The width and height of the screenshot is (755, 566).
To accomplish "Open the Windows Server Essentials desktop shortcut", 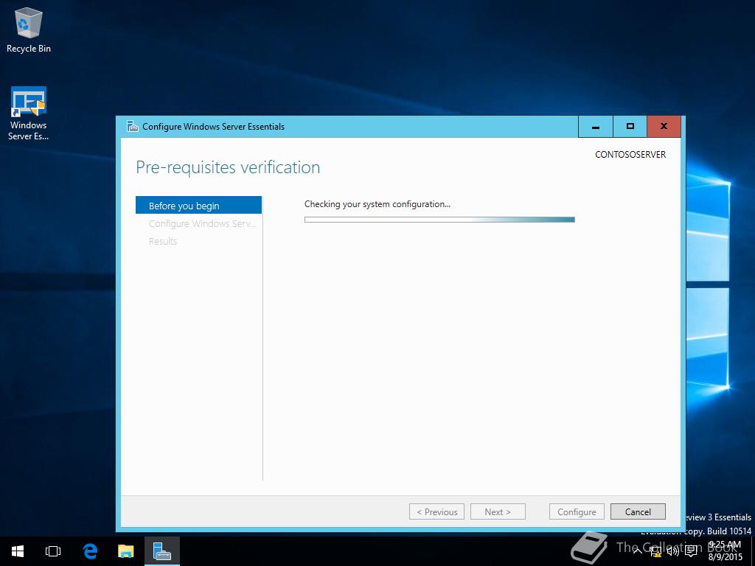I will click(29, 113).
